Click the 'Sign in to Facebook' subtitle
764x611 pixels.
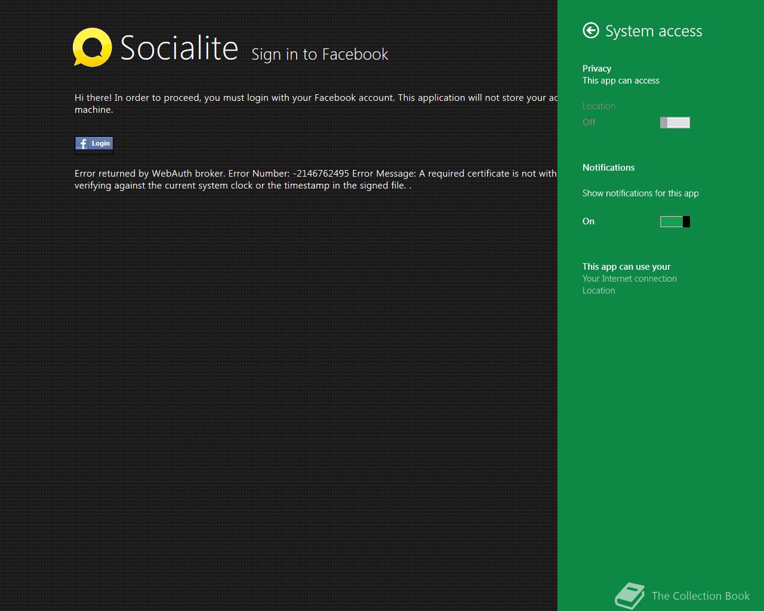pyautogui.click(x=320, y=54)
